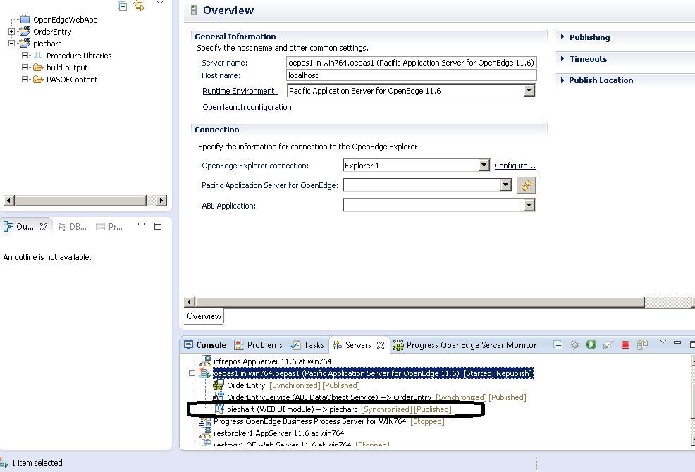The width and height of the screenshot is (695, 472).
Task: Publish to the server icon
Action: pos(642,344)
